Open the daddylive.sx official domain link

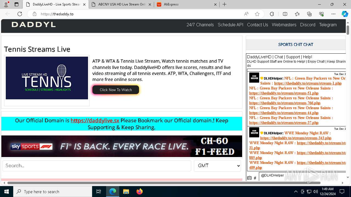point(95,120)
